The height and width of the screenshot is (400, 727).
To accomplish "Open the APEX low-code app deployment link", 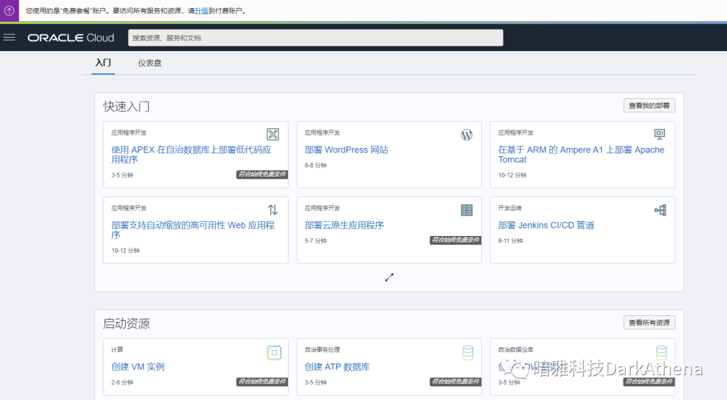I will (191, 155).
